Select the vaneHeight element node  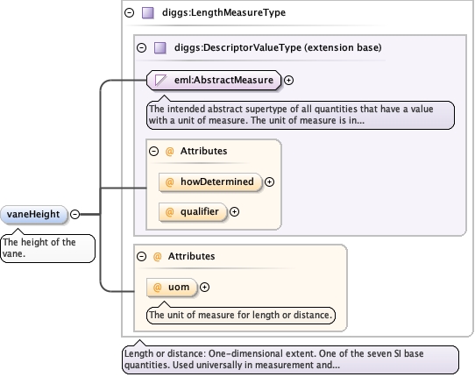[x=33, y=214]
